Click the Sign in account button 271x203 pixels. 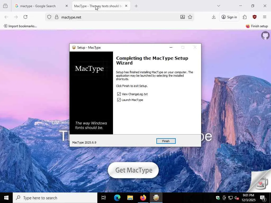click(x=229, y=17)
